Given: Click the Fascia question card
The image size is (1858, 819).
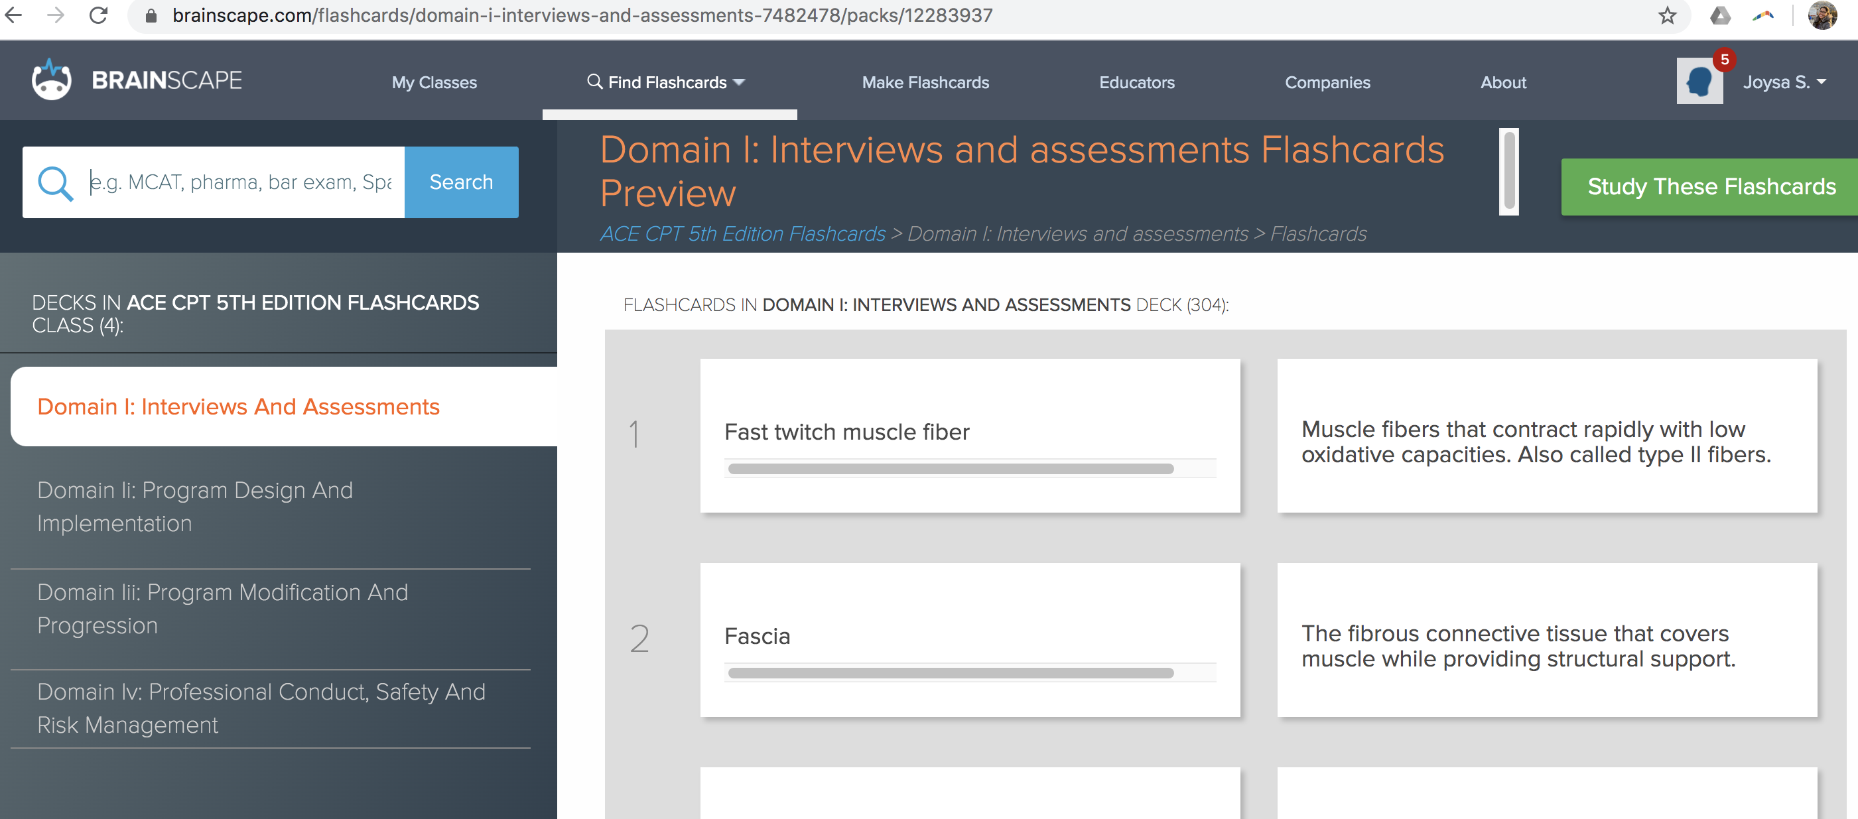Looking at the screenshot, I should click(x=969, y=639).
